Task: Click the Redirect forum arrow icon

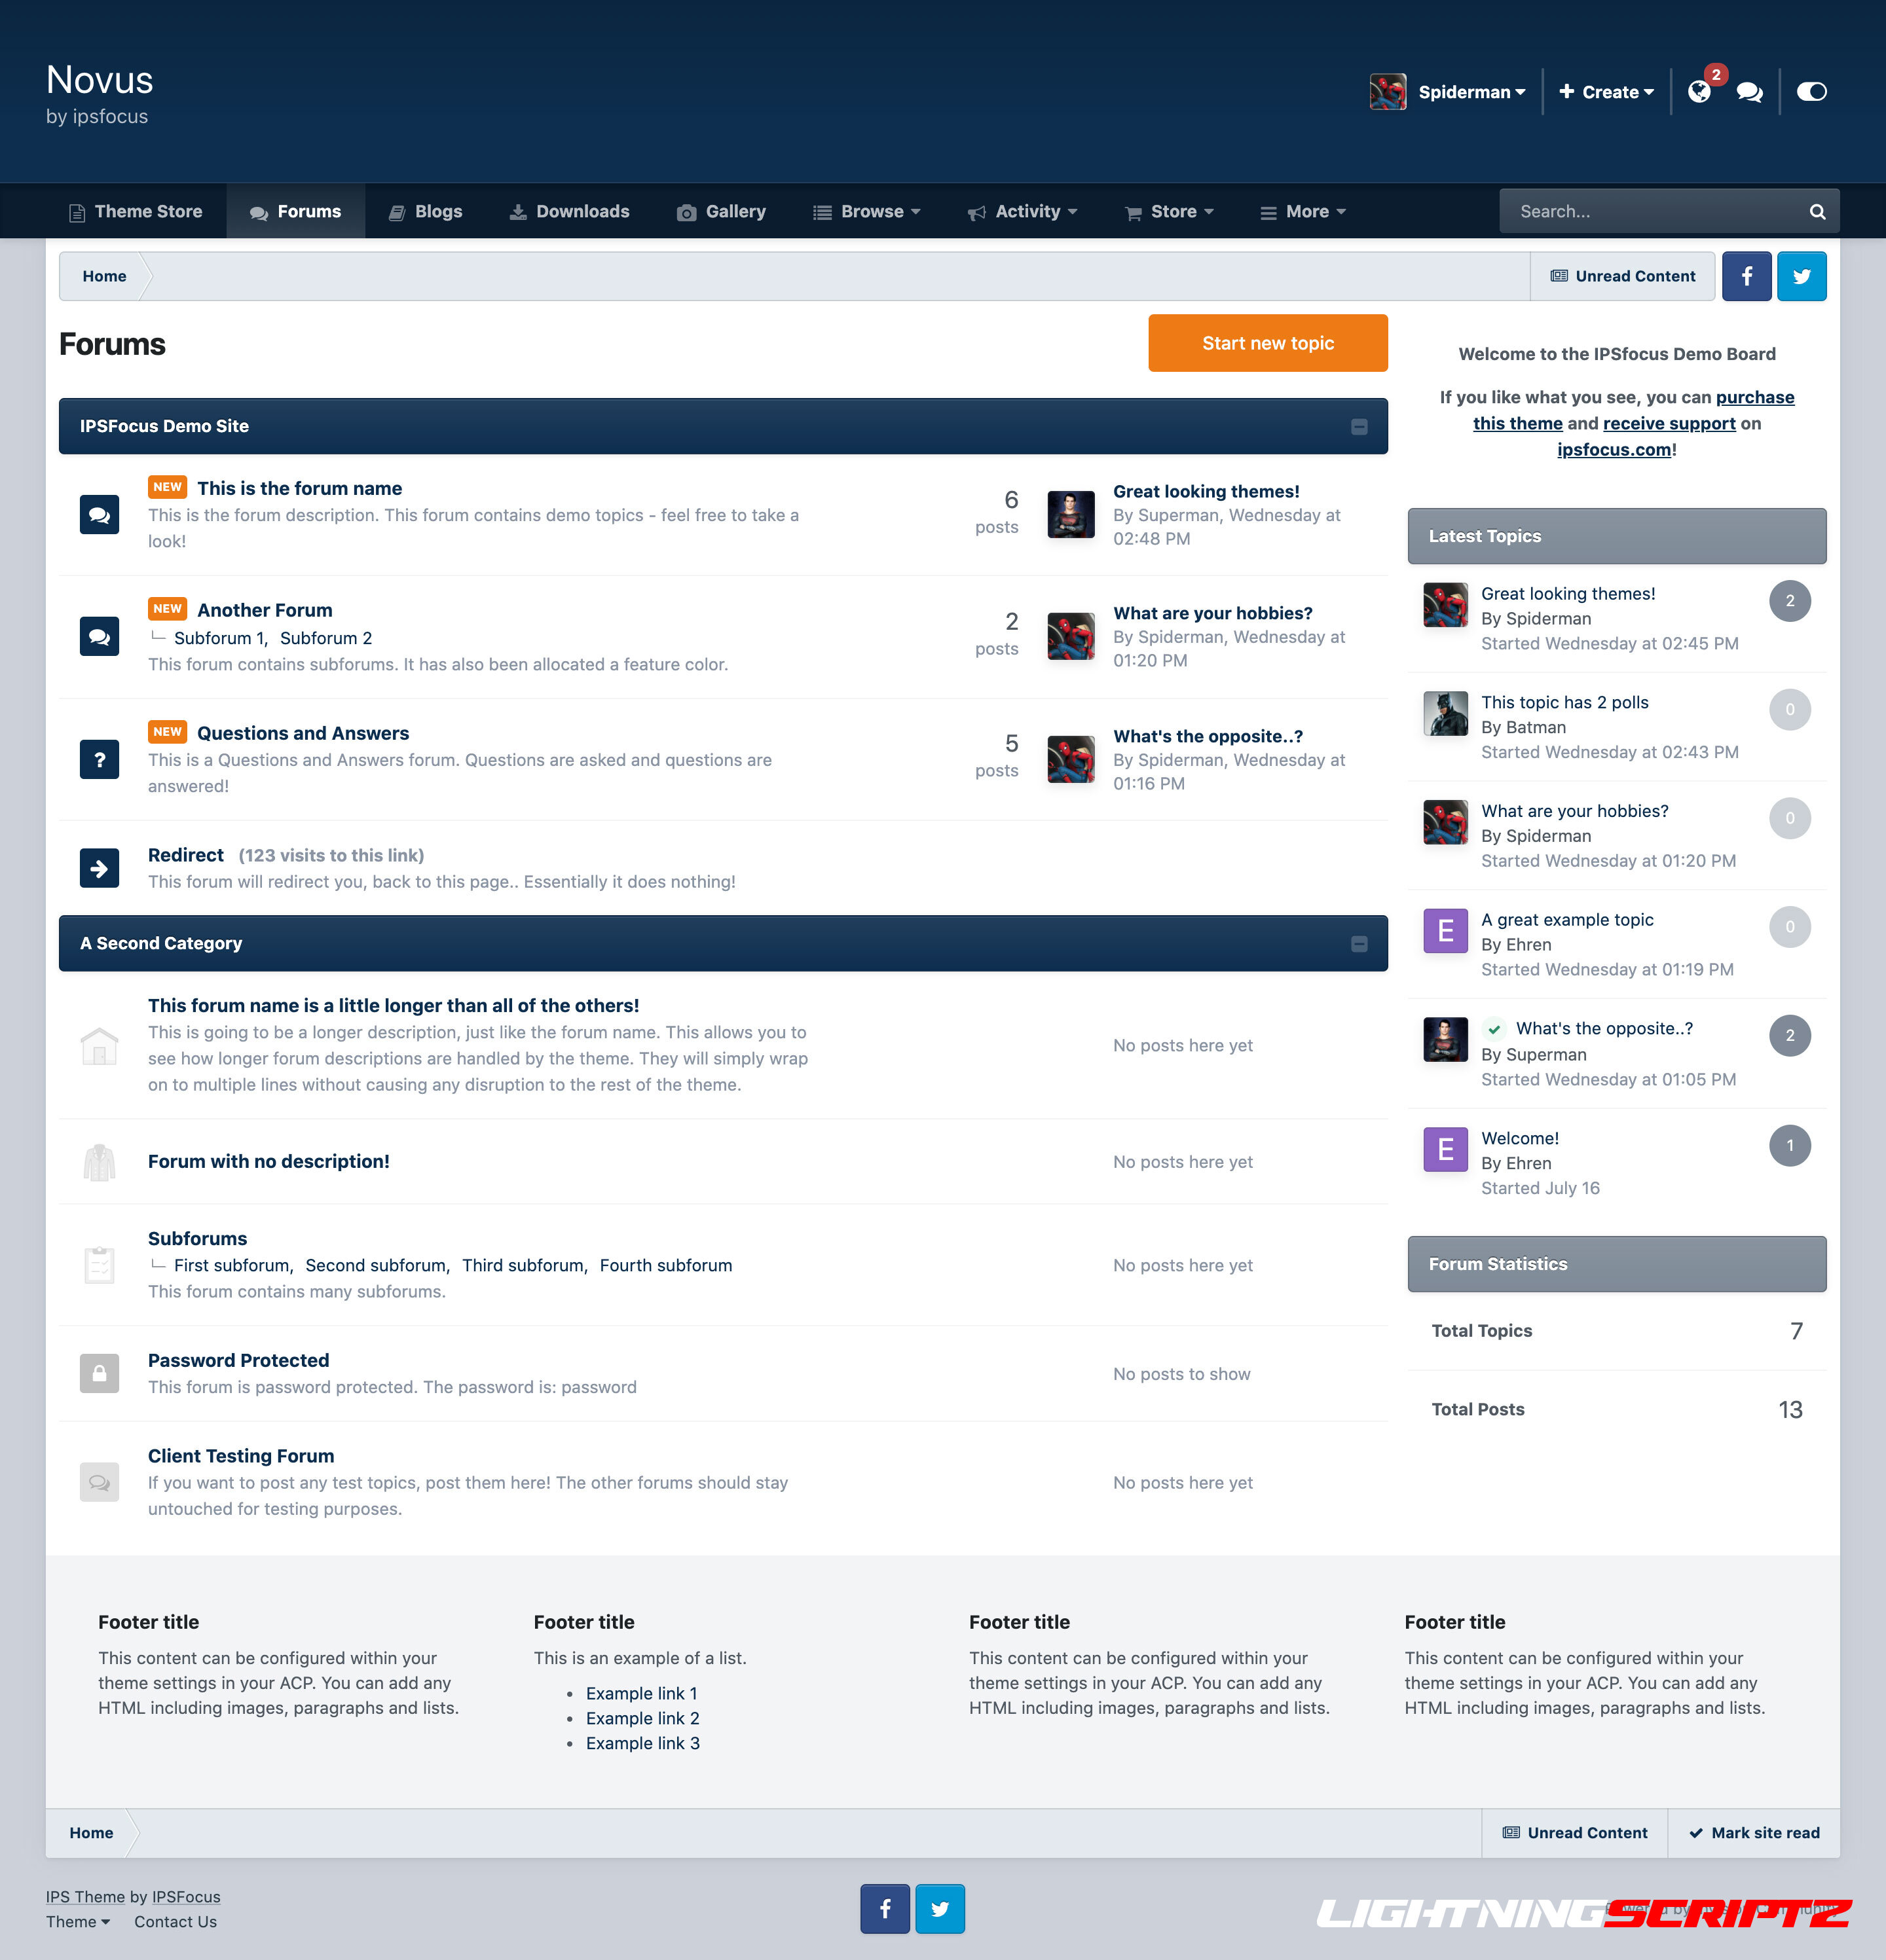Action: (99, 868)
